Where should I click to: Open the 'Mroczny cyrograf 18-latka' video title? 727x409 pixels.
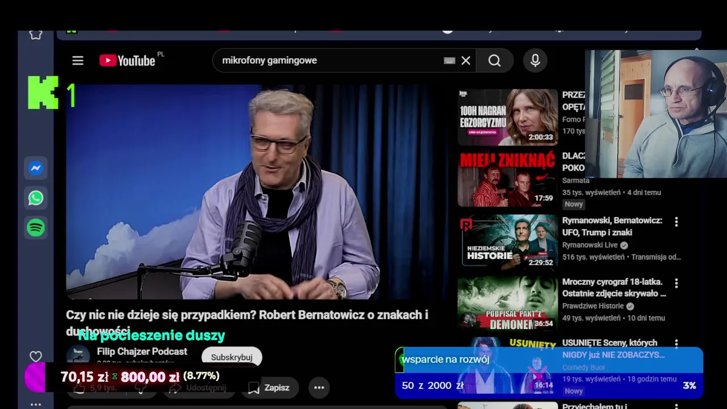click(x=614, y=287)
